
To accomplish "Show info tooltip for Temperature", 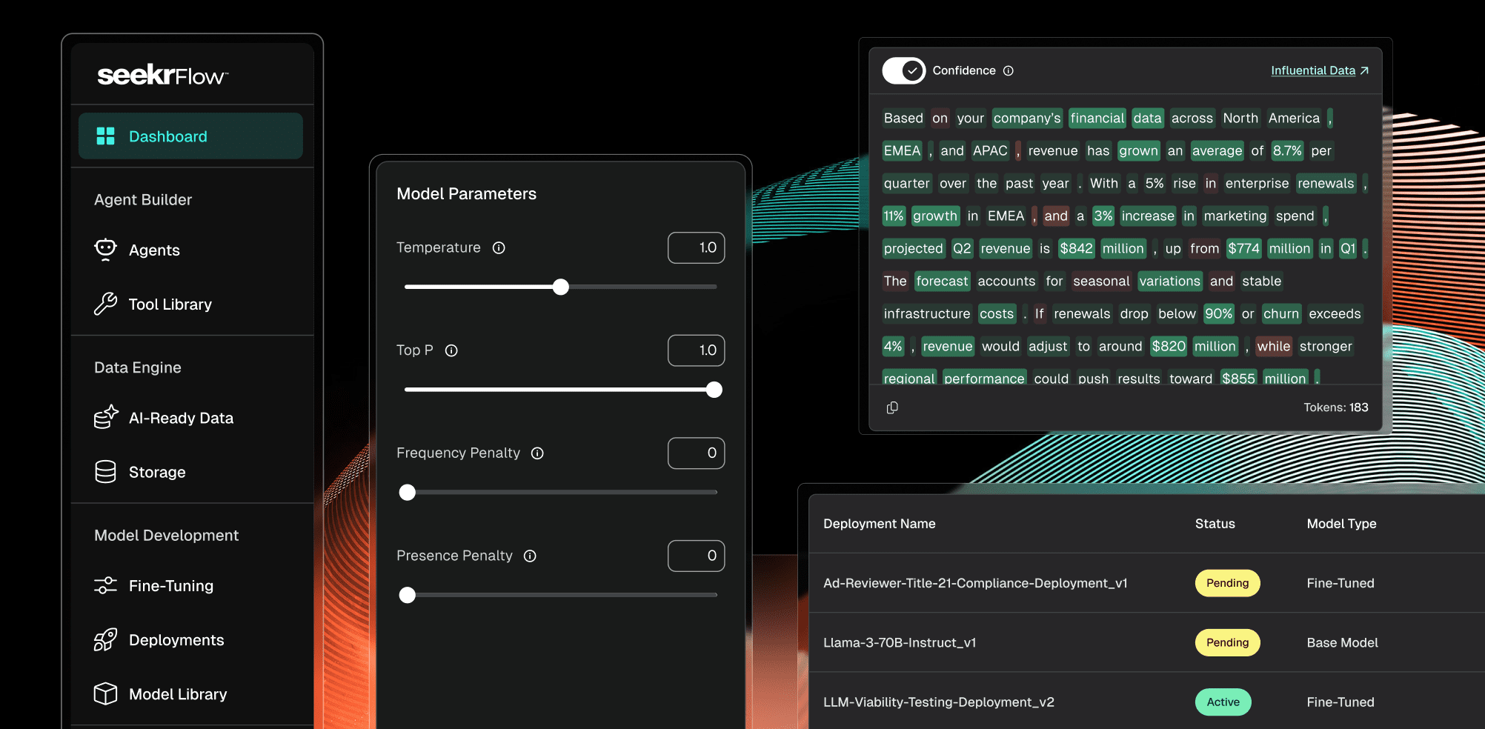I will pyautogui.click(x=499, y=248).
